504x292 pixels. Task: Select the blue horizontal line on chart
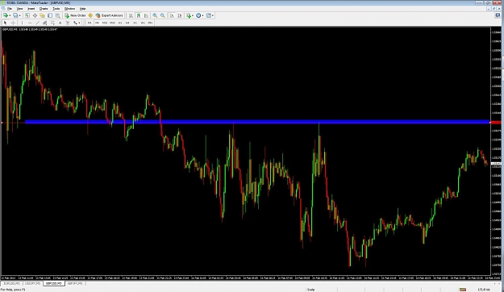point(257,122)
